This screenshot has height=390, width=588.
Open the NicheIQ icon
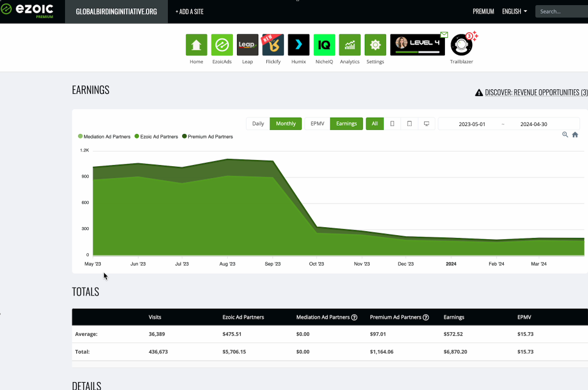(324, 45)
